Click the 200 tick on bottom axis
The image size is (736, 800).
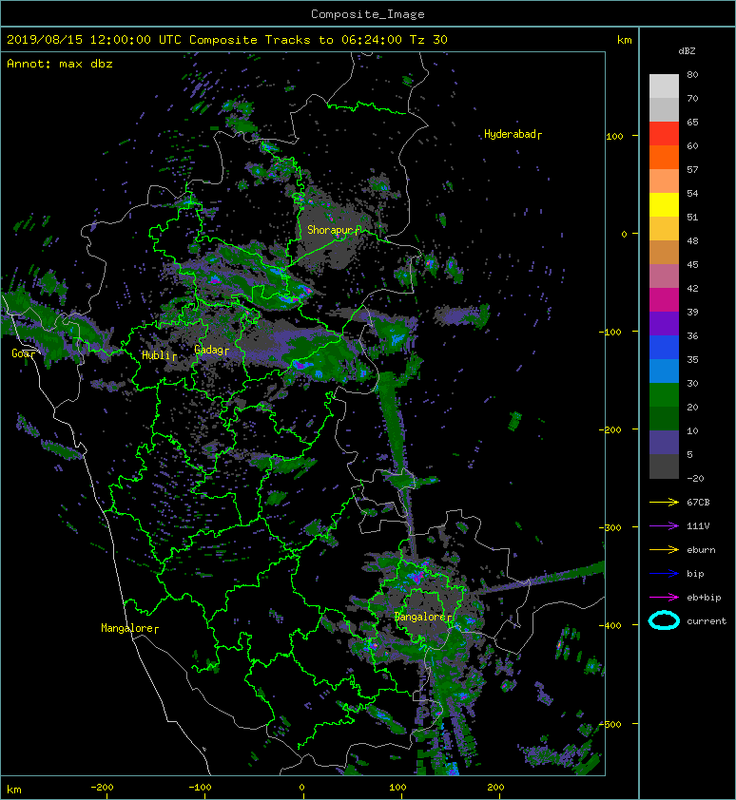[x=495, y=788]
